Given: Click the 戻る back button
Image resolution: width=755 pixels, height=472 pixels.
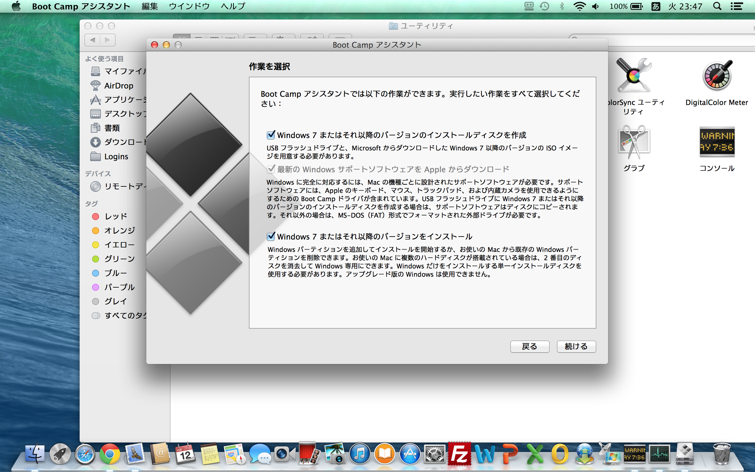Looking at the screenshot, I should [x=529, y=346].
